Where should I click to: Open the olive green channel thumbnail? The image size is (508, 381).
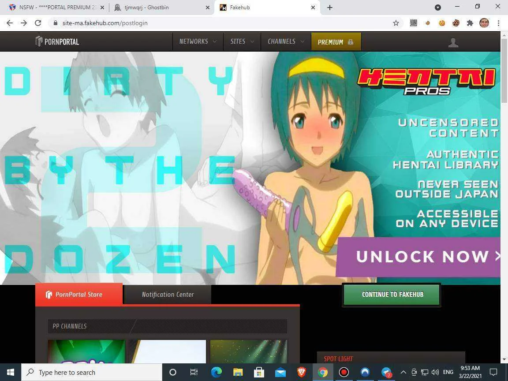pyautogui.click(x=249, y=351)
